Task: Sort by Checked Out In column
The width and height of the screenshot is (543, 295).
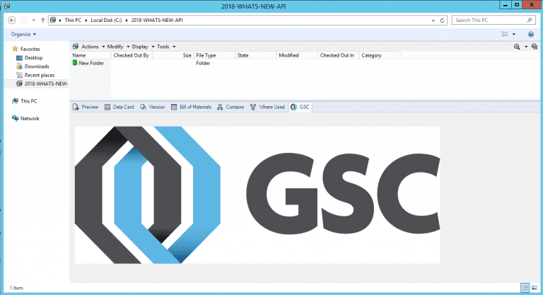Action: point(338,55)
